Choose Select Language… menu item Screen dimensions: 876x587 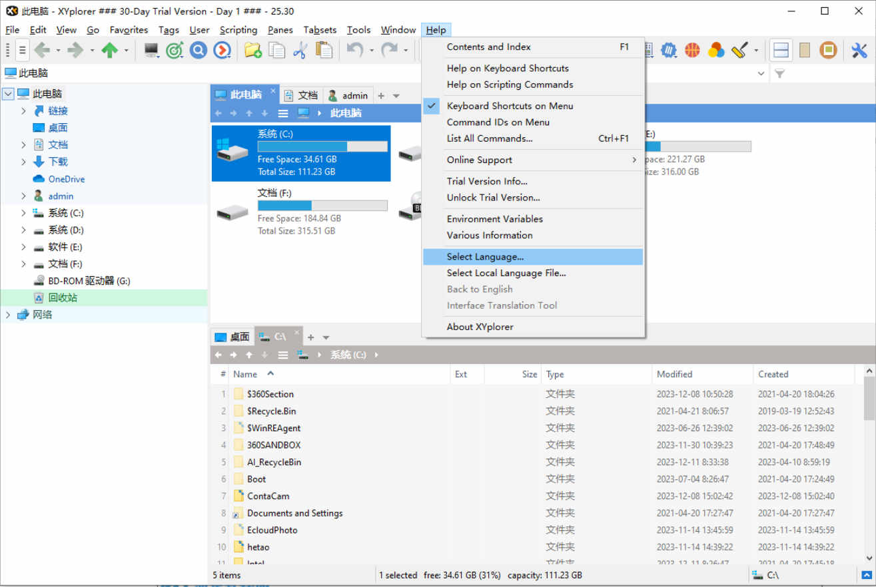(x=533, y=257)
